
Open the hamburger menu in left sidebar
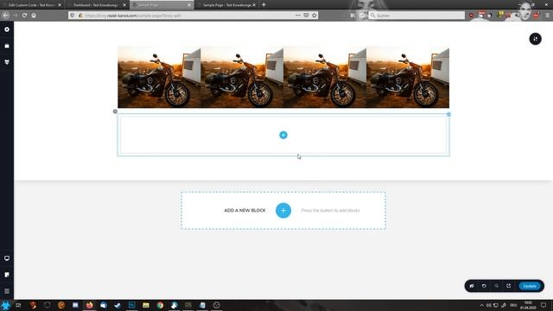click(7, 291)
